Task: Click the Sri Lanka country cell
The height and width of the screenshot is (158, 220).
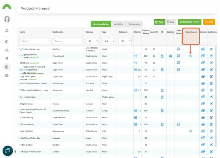Action: (x=90, y=83)
